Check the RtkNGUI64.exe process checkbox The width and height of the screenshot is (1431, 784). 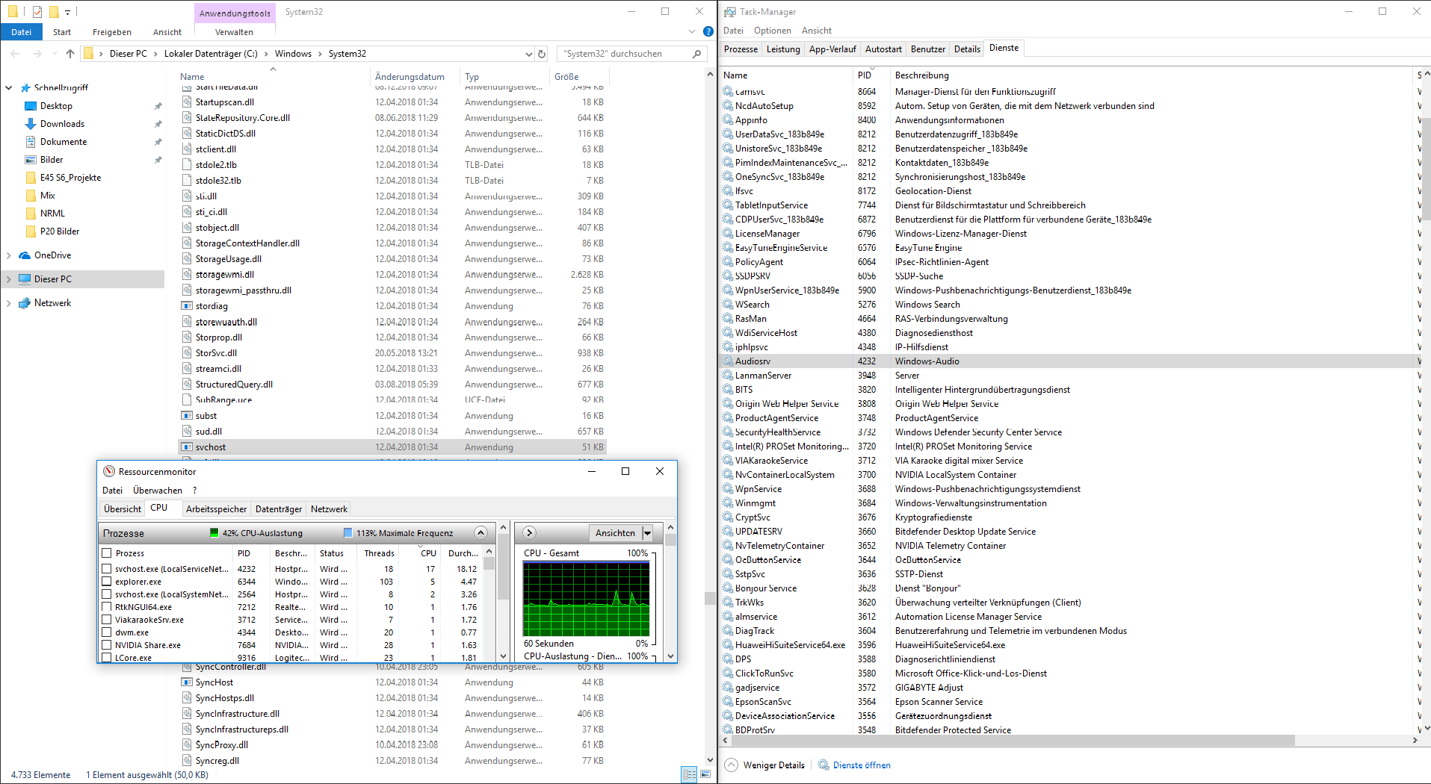click(x=107, y=607)
